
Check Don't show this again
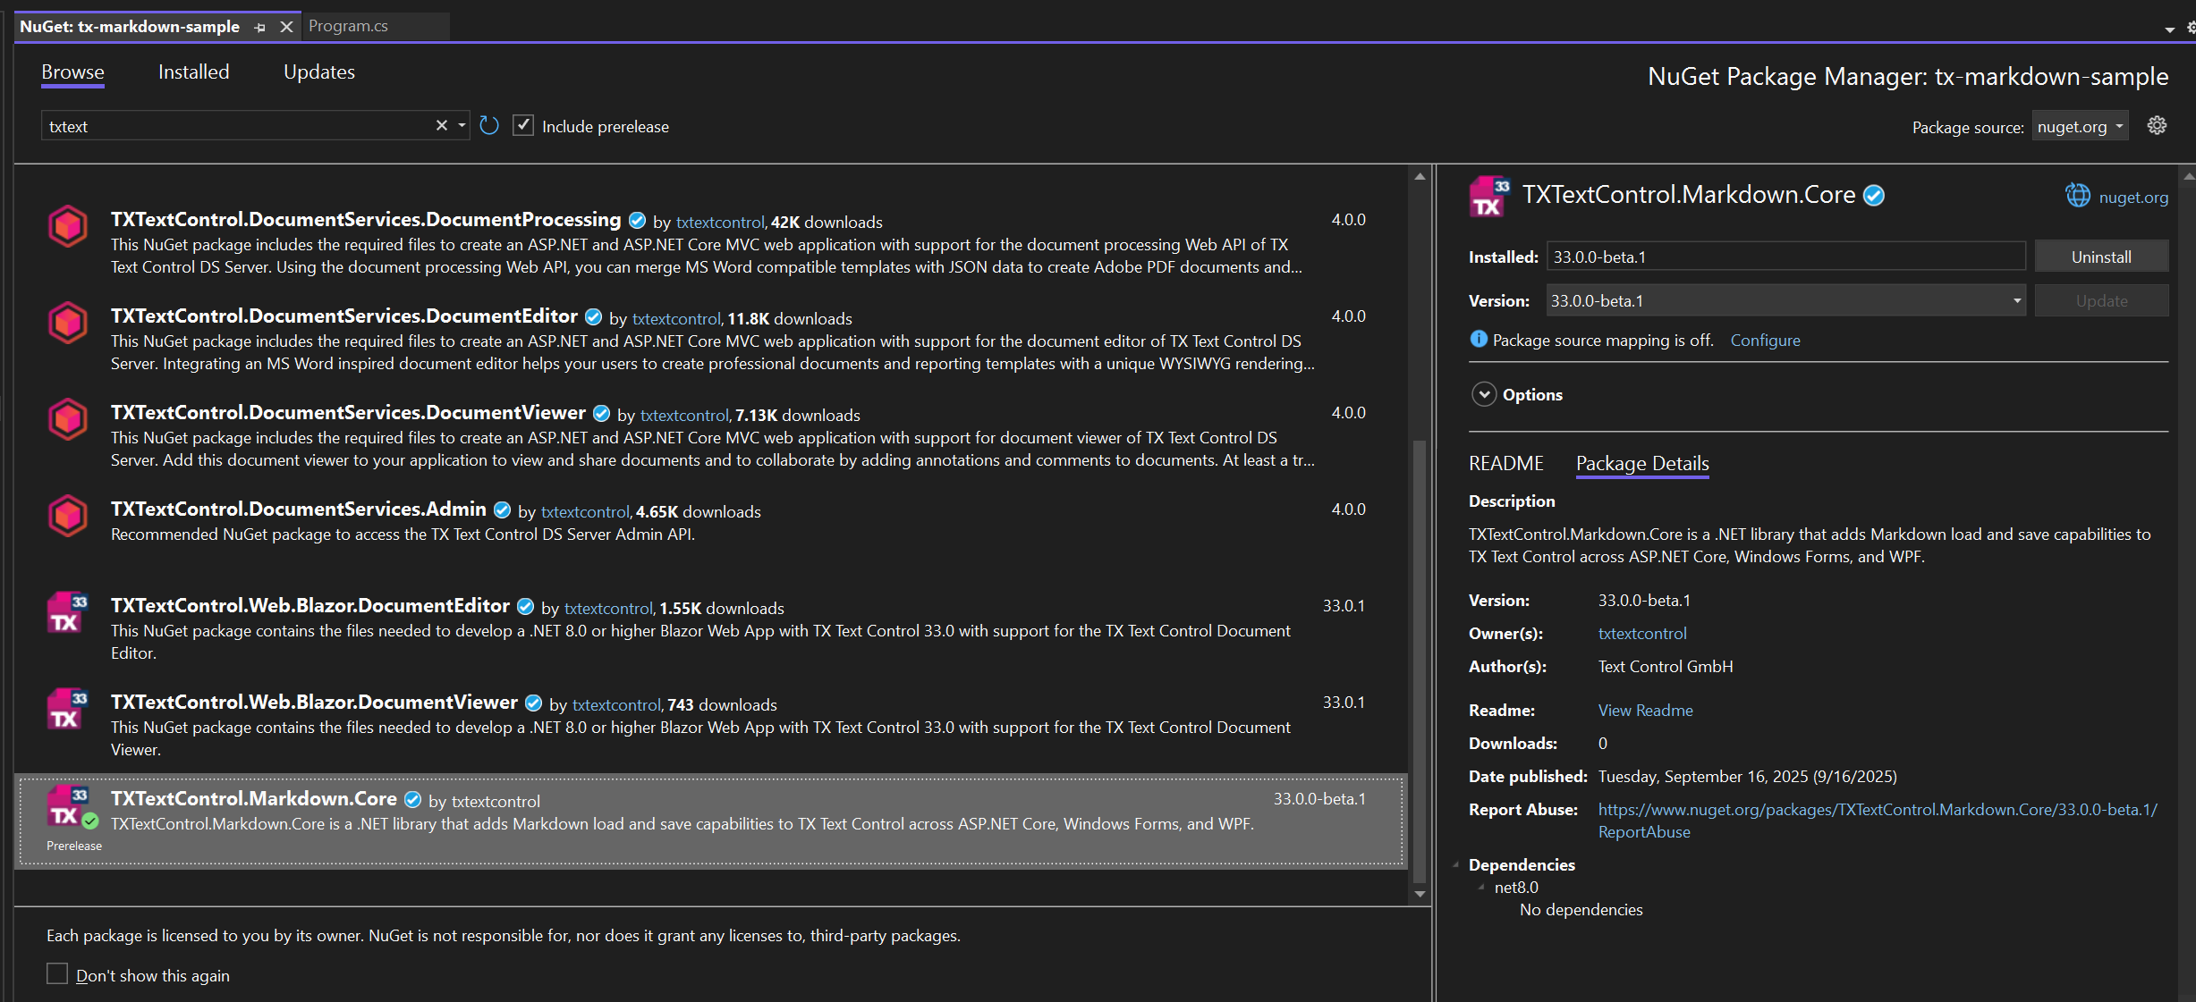(x=57, y=973)
